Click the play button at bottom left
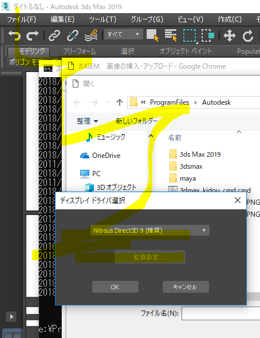This screenshot has height=338, width=260. [x=11, y=317]
